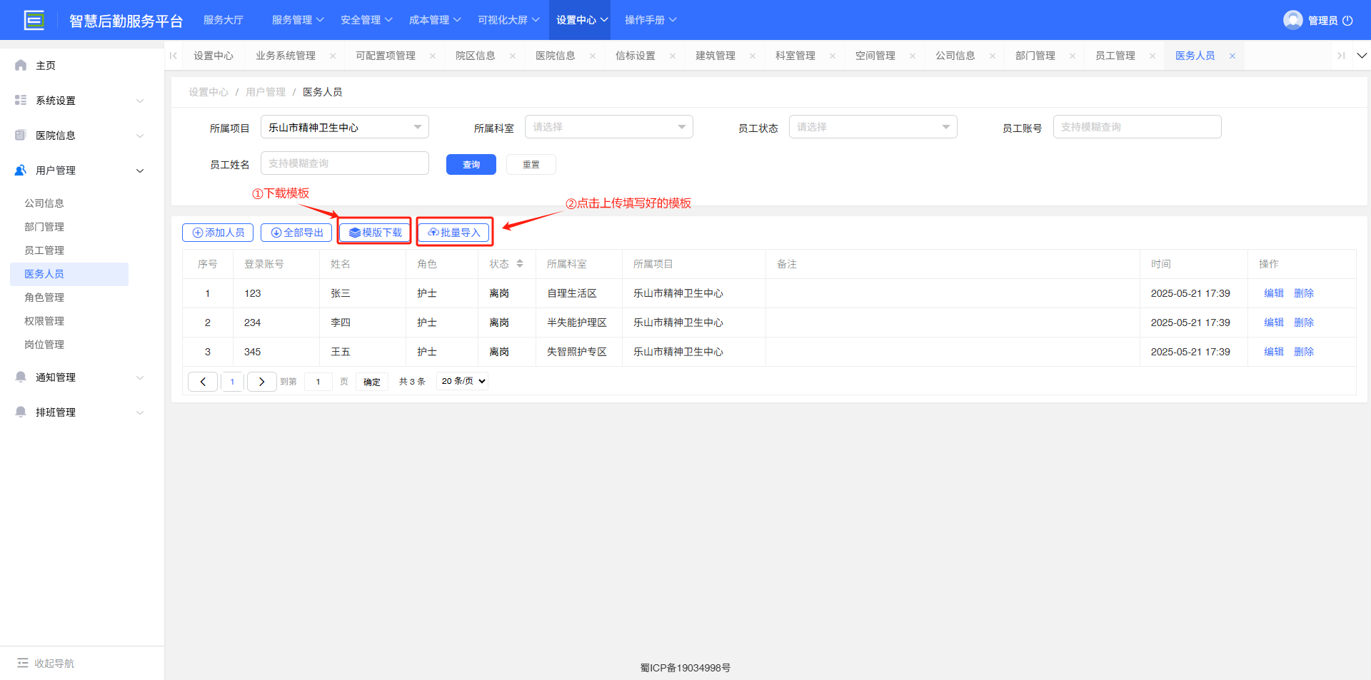The height and width of the screenshot is (680, 1371).
Task: Sort table by 状态 column arrows
Action: [520, 264]
